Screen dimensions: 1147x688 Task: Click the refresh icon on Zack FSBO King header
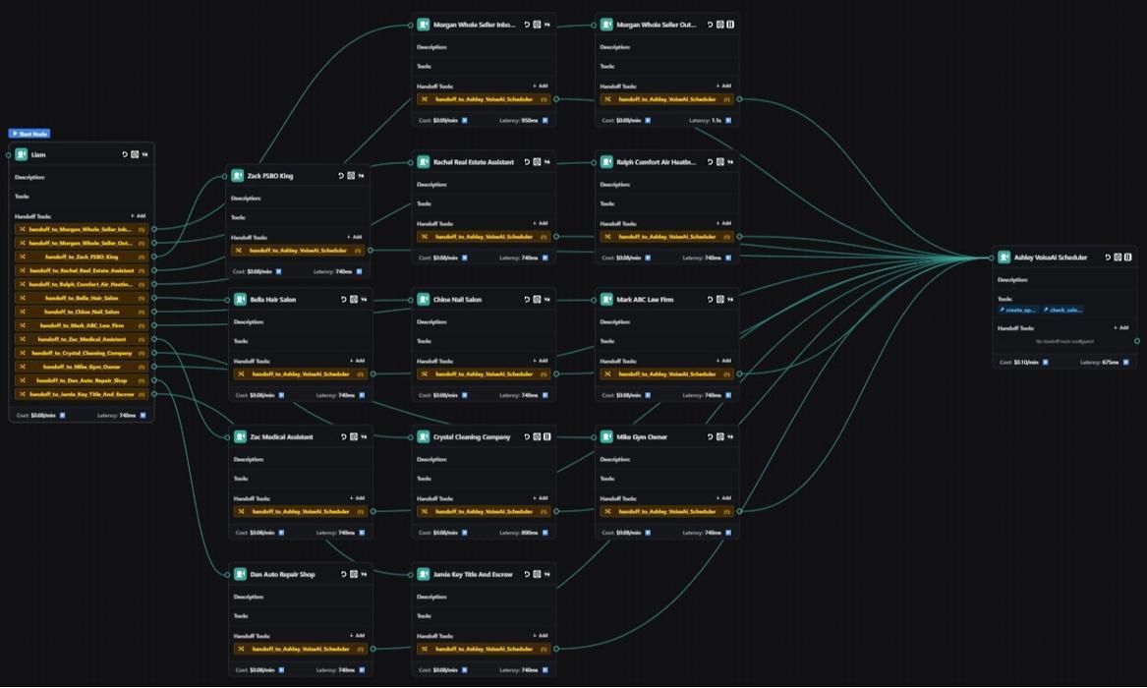click(x=339, y=176)
